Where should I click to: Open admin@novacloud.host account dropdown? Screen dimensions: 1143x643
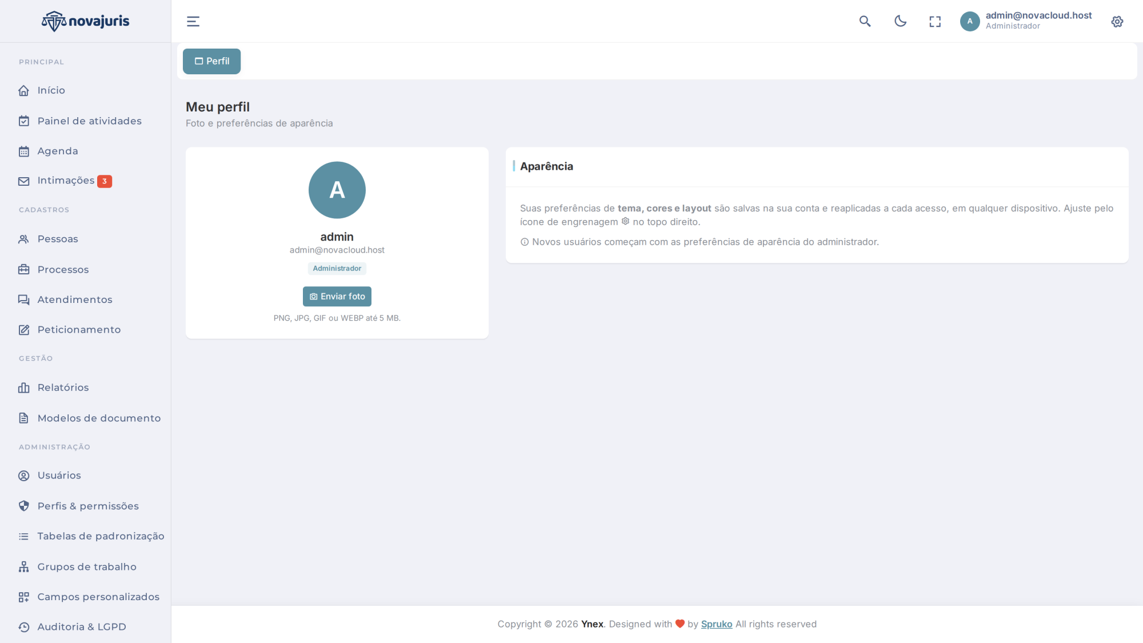pyautogui.click(x=1026, y=21)
